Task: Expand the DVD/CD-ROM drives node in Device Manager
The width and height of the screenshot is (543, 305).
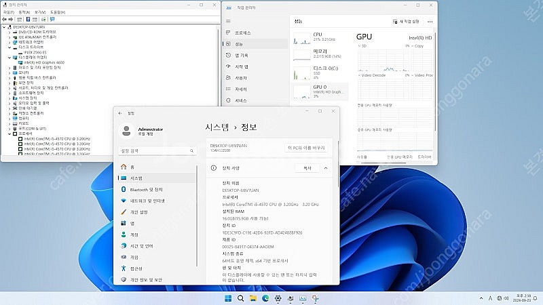Action: 10,32
